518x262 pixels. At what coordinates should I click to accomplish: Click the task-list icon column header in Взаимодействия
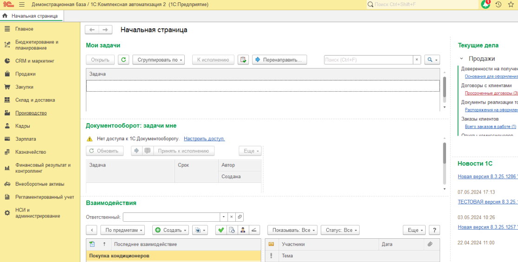(x=92, y=244)
